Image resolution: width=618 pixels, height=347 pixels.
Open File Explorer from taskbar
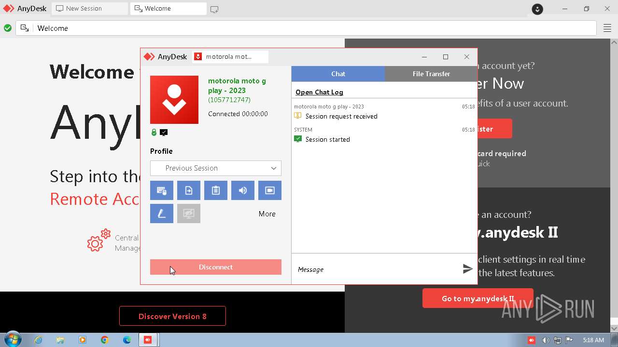tap(60, 340)
